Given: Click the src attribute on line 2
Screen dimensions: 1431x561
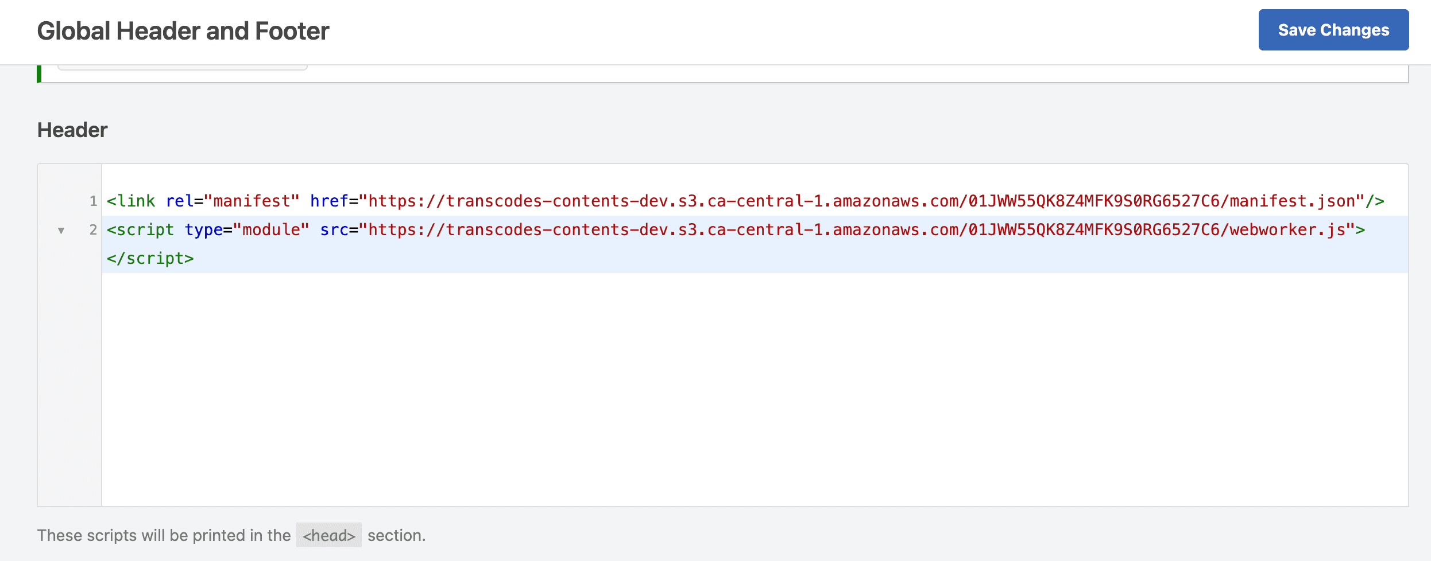Looking at the screenshot, I should pos(336,229).
